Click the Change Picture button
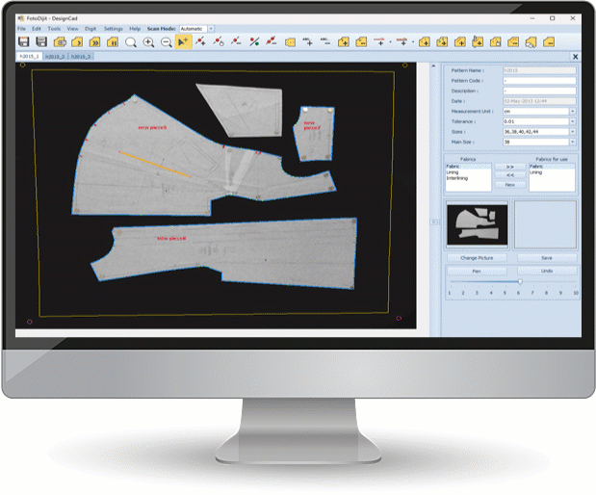Viewport: 596px width, 495px height. [x=476, y=258]
